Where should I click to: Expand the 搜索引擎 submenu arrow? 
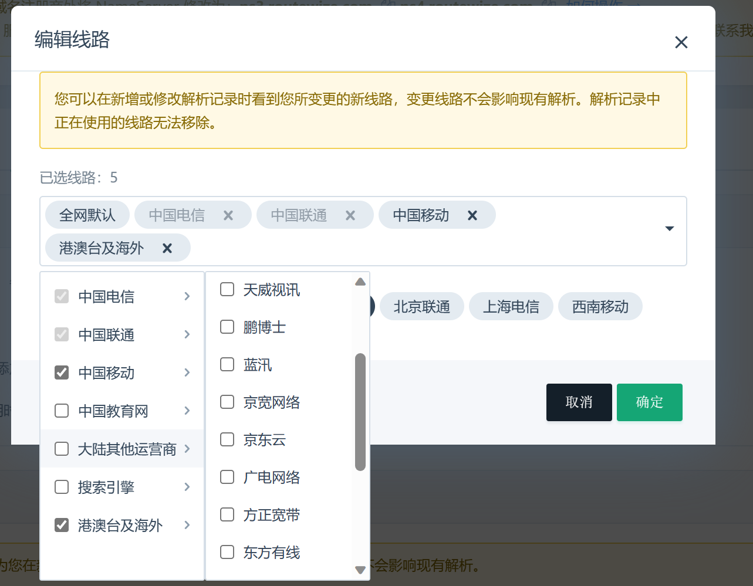tap(187, 486)
